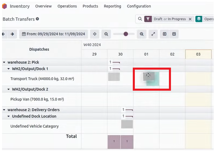Open the date range From/To picker
This screenshot has height=151, width=214.
(54, 34)
